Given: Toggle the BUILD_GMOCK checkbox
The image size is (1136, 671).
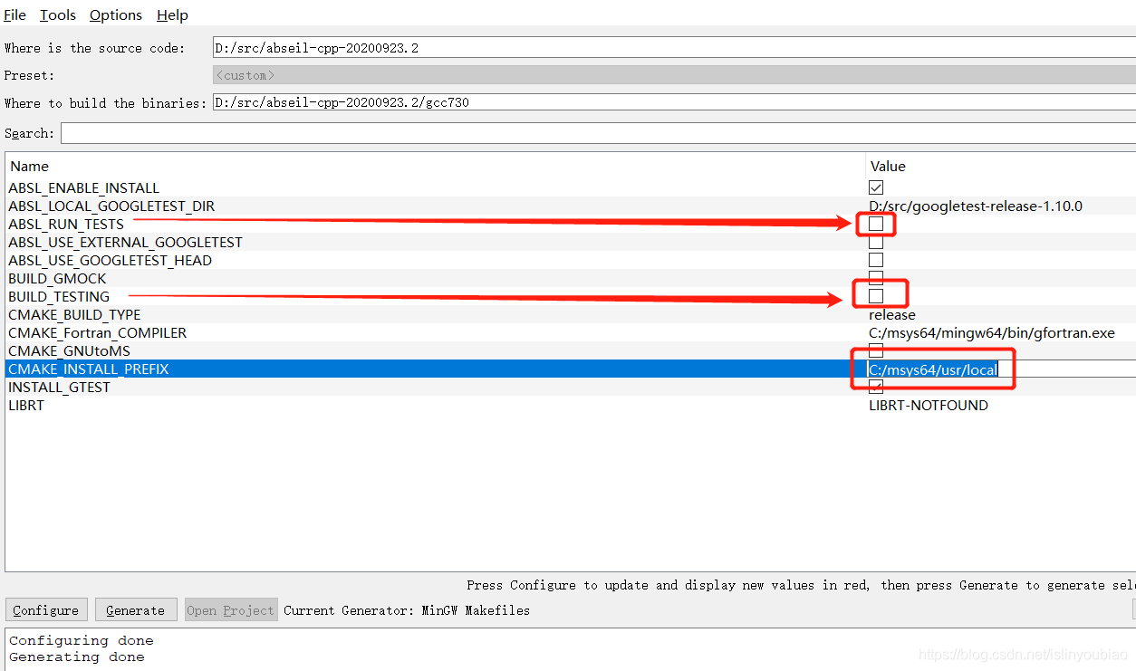Looking at the screenshot, I should [875, 278].
